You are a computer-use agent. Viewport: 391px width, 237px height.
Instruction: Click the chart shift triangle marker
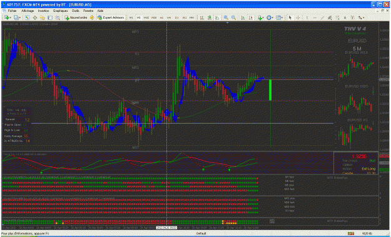(227, 23)
